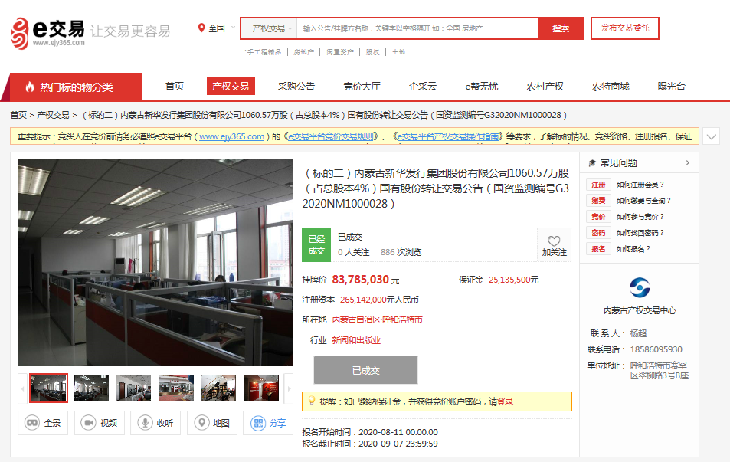The image size is (730, 462).
Task: Go to the 首页 nav tab
Action: click(175, 86)
